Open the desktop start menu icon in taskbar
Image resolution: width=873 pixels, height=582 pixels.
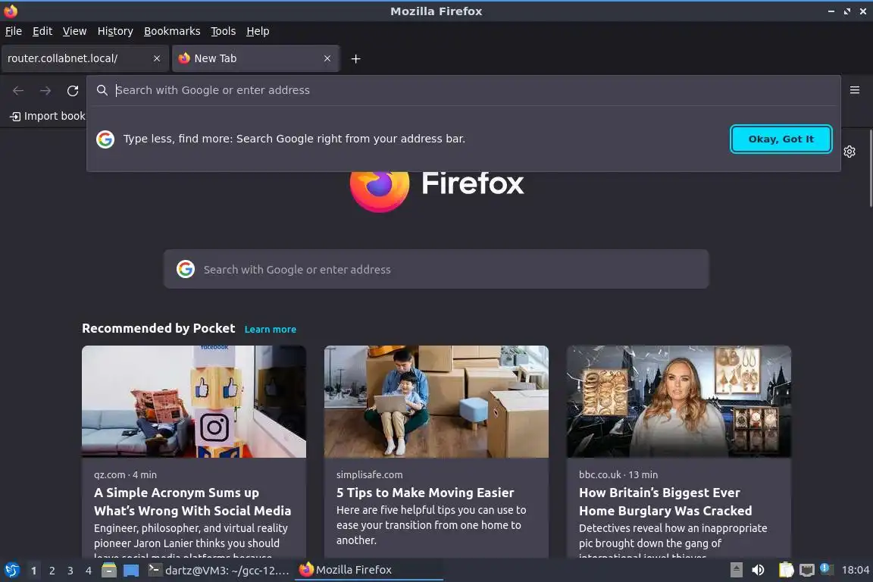[12, 571]
